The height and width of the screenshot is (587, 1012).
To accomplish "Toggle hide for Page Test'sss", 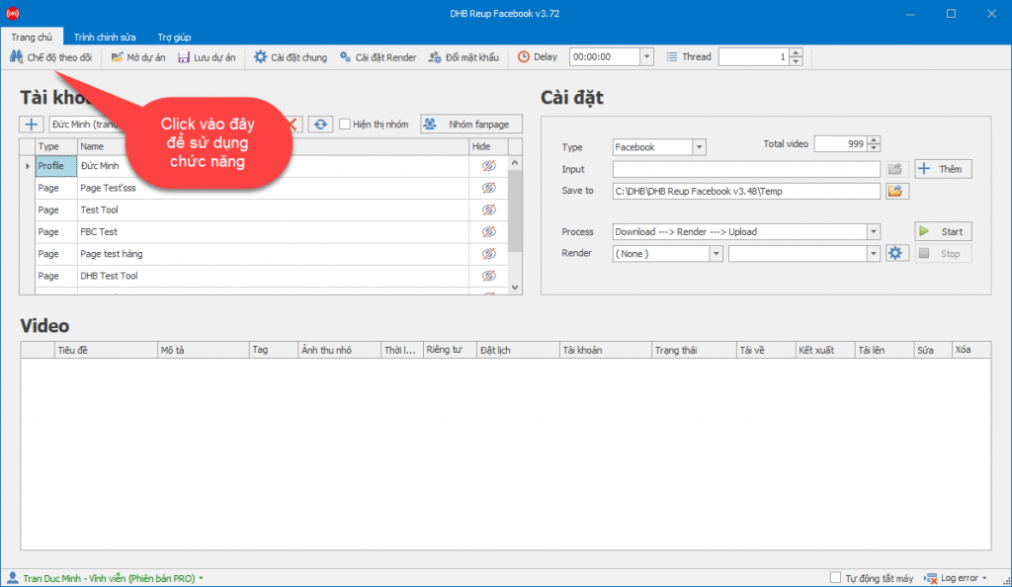I will click(x=488, y=188).
